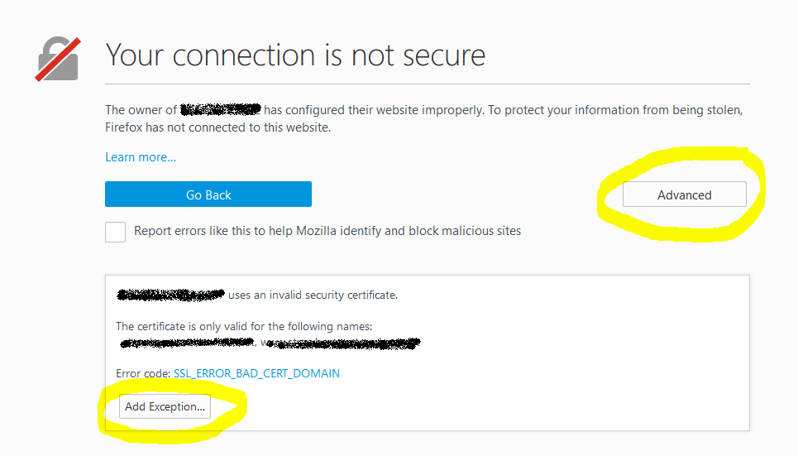
Task: Click 'The certificate is only valid for' text
Action: tap(244, 327)
